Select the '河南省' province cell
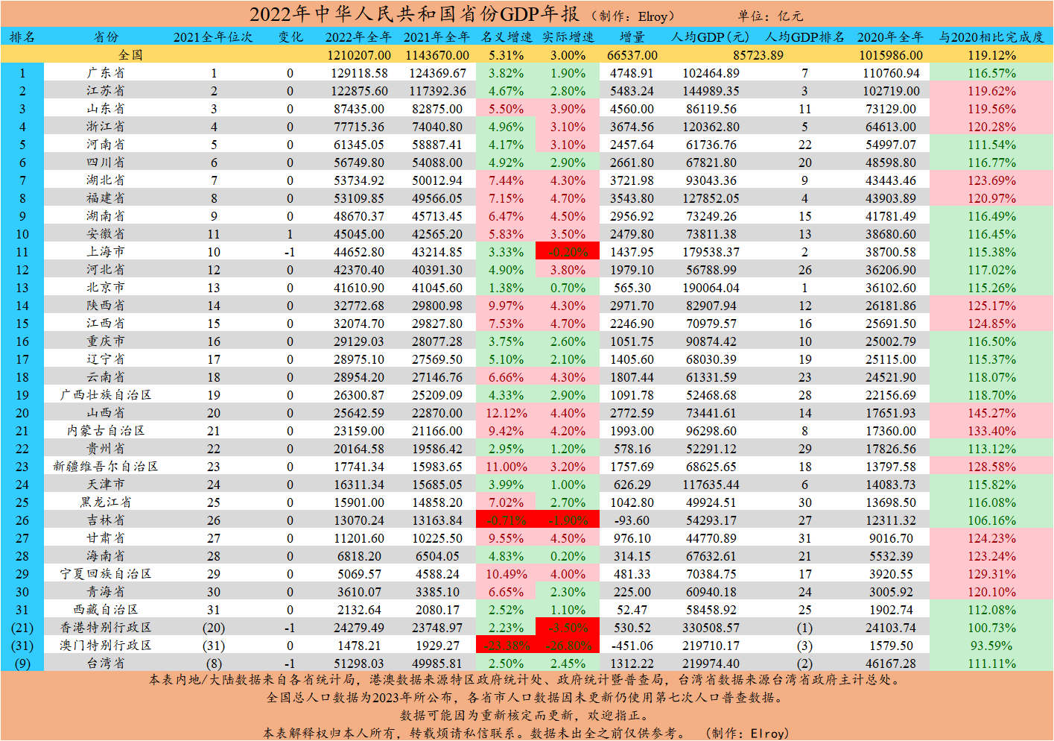 click(106, 144)
